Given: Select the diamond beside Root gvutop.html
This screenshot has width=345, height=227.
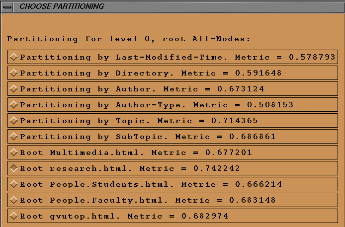Looking at the screenshot, I should [x=14, y=216].
